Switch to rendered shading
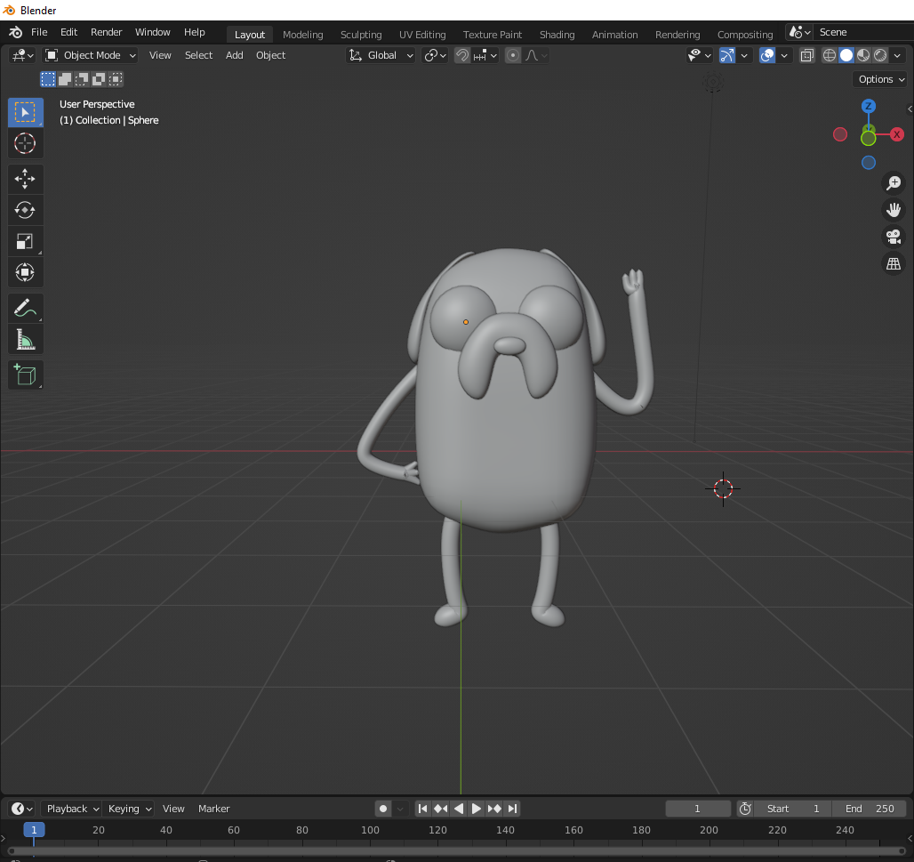The width and height of the screenshot is (914, 862). [880, 55]
